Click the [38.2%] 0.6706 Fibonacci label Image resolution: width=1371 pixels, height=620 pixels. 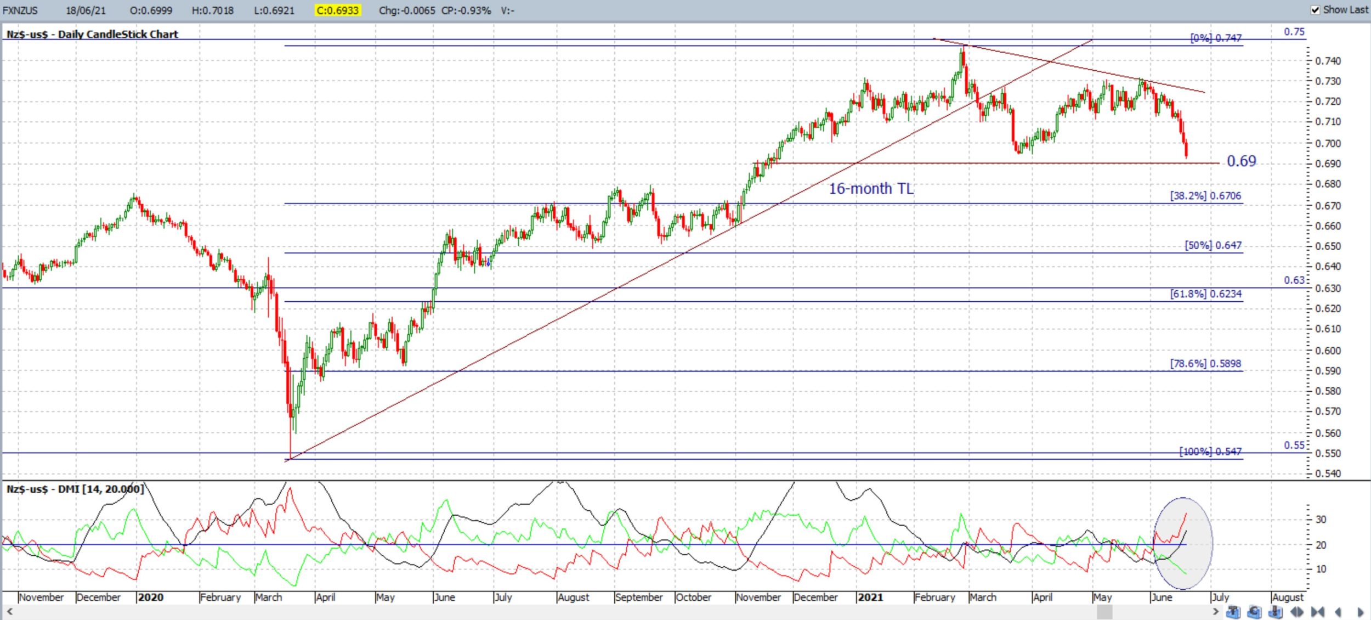[x=1205, y=195]
